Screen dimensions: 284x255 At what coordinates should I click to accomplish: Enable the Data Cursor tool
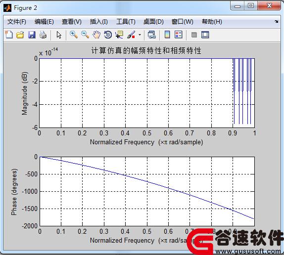(119, 35)
